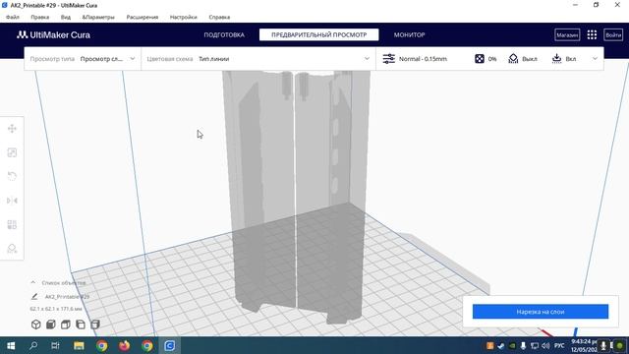Click the build plate adhesion icon
The height and width of the screenshot is (354, 629).
point(556,59)
